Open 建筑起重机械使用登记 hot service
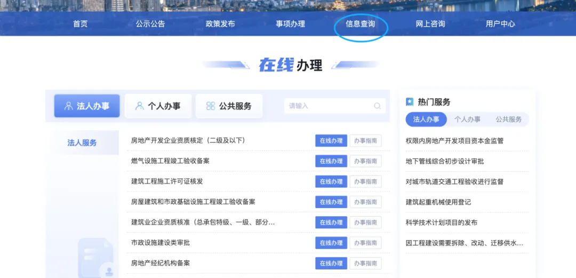Image resolution: width=576 pixels, height=278 pixels. pos(438,202)
